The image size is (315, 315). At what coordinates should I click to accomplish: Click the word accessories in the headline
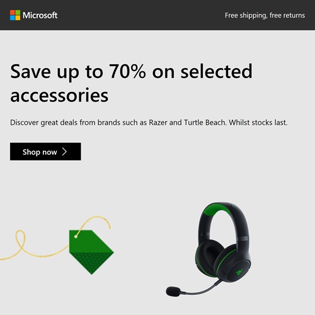tap(59, 96)
